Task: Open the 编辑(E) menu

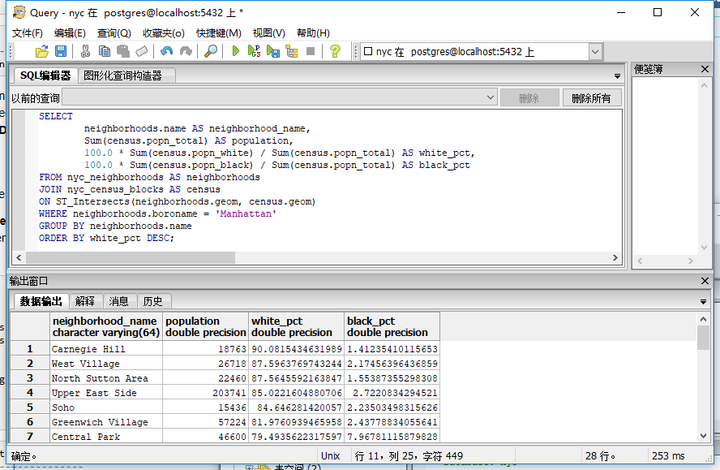Action: point(70,33)
